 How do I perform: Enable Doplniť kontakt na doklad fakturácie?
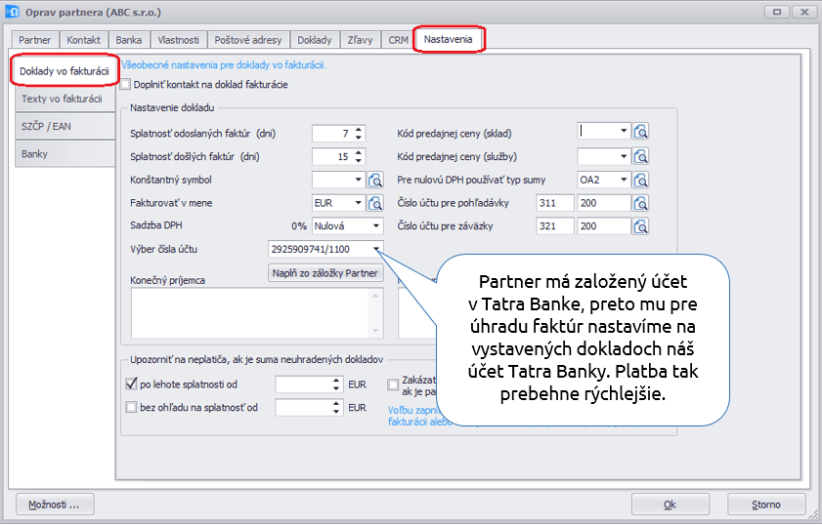(124, 85)
